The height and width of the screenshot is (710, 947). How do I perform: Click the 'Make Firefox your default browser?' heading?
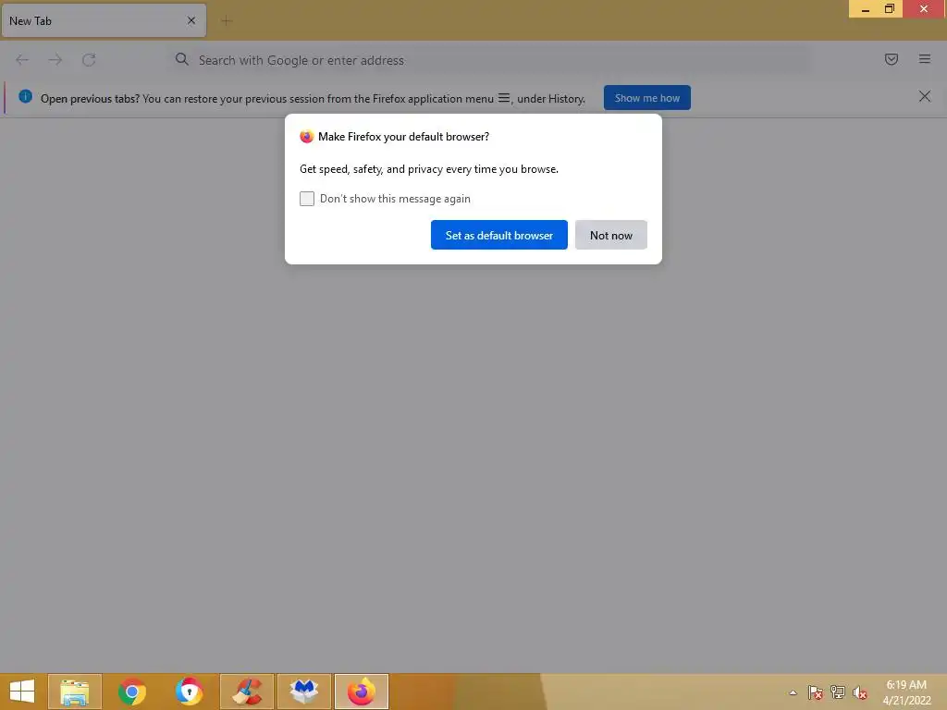click(x=403, y=137)
